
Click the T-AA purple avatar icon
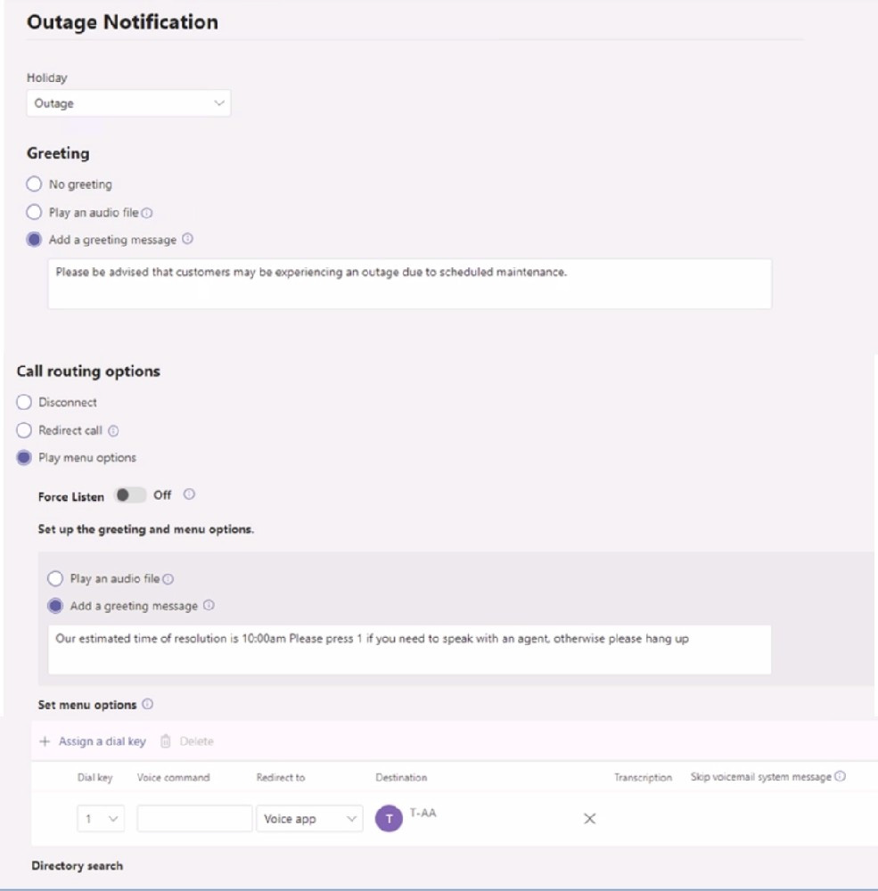pos(389,818)
